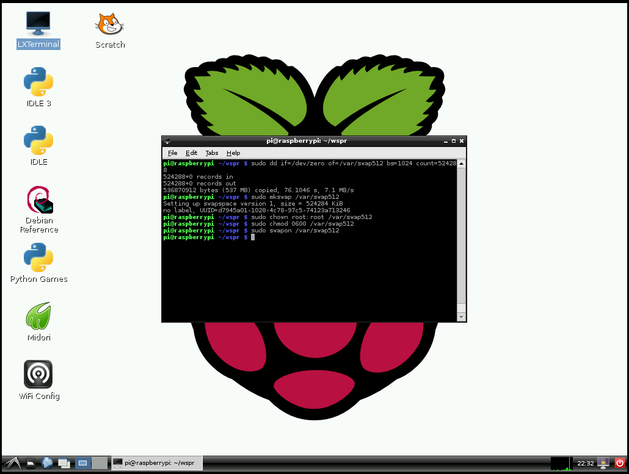Launch Scratch from the desktop

(110, 30)
